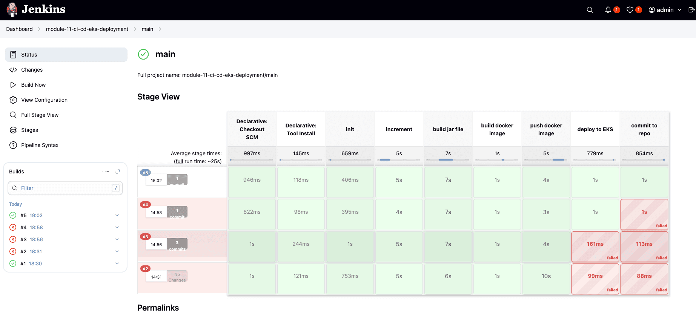
Task: Expand build #1 dropdown chevron
Action: pyautogui.click(x=117, y=263)
